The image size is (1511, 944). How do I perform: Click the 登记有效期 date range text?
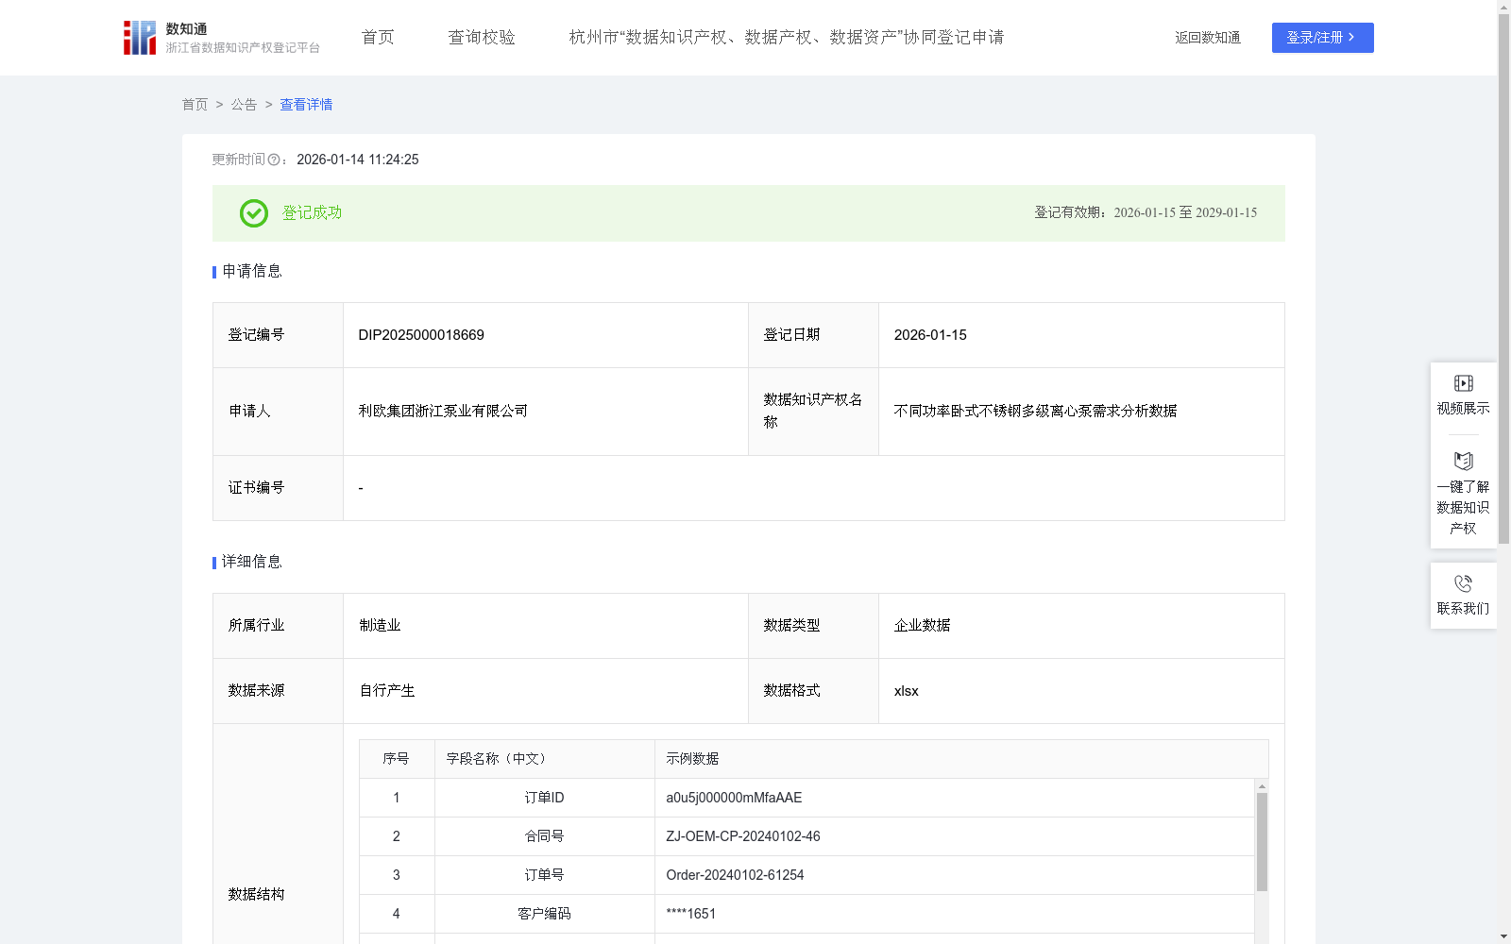coord(1146,213)
